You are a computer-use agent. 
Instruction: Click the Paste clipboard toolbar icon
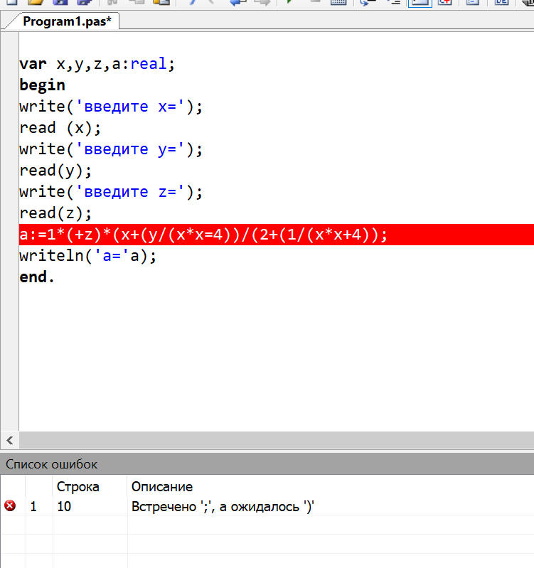(161, 3)
